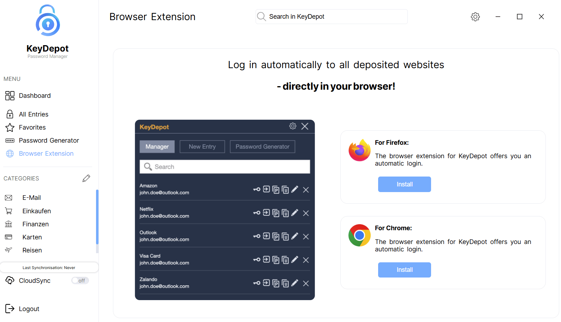Select the E-Mail category

(31, 198)
